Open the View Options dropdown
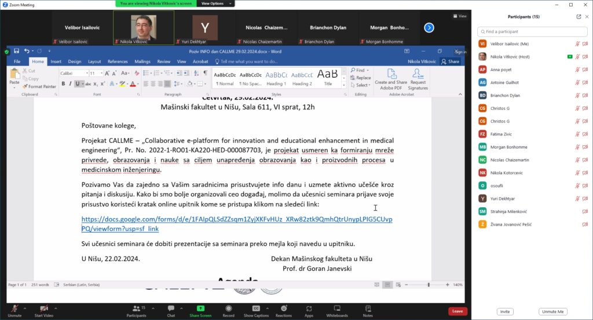593x320 pixels. coord(215,3)
